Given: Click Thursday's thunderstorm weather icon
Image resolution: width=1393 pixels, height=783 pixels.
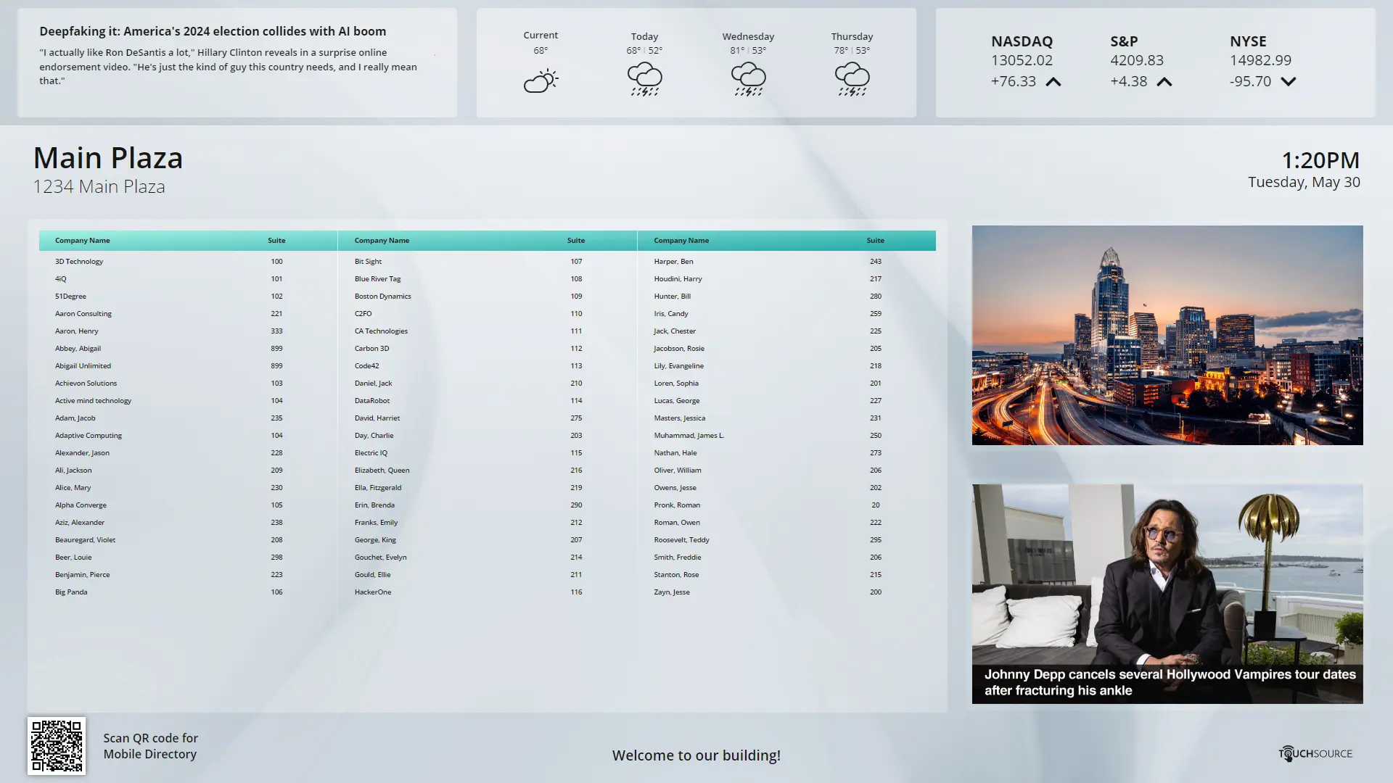Looking at the screenshot, I should 852,79.
